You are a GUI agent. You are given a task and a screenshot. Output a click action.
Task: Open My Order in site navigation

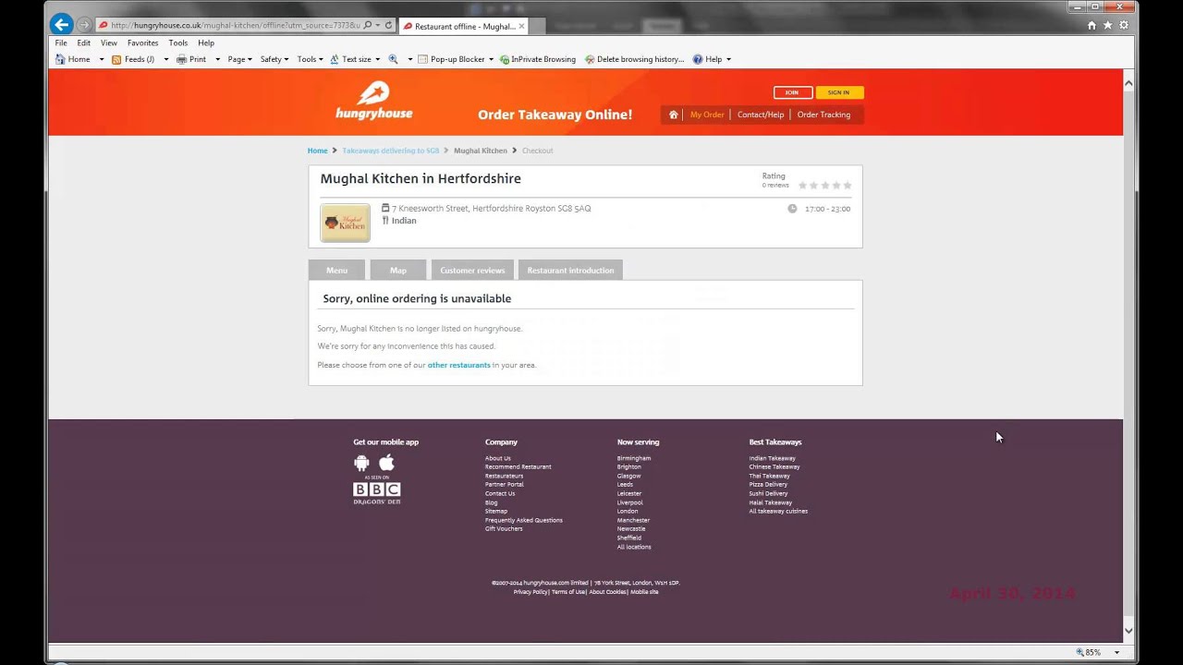click(x=707, y=115)
